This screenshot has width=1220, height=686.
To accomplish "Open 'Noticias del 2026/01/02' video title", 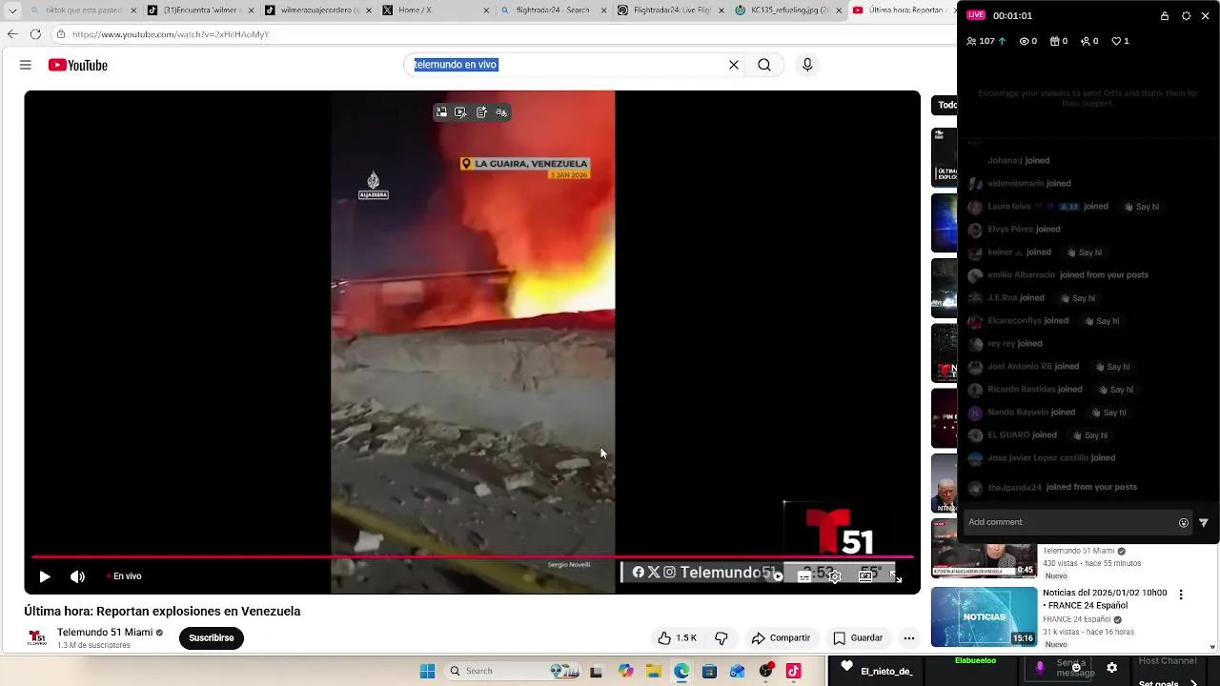I will (x=1105, y=598).
